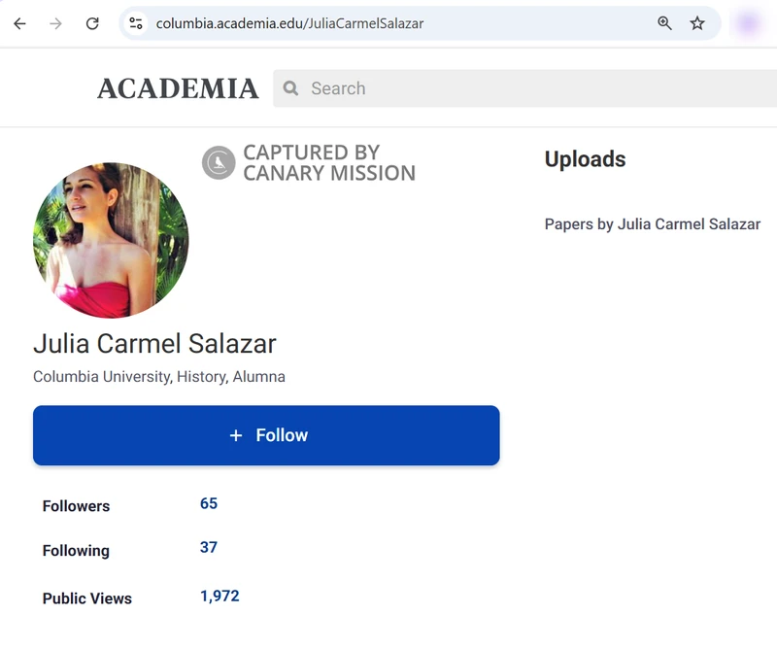Focus the Academia search field
777x649 pixels.
[534, 88]
